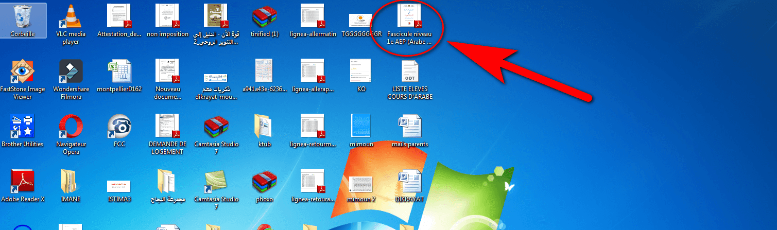Select the tinified (1) archive
The height and width of the screenshot is (230, 777).
pyautogui.click(x=264, y=21)
